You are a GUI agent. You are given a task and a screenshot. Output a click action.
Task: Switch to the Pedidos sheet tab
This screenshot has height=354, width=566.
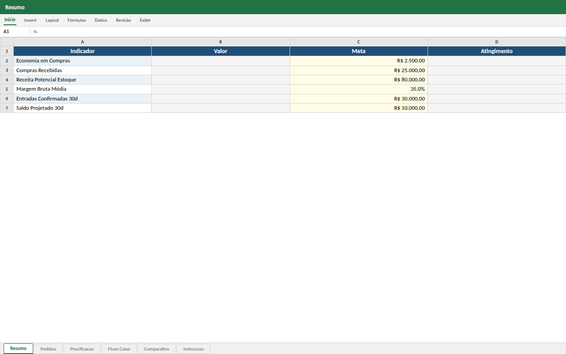[x=48, y=349]
